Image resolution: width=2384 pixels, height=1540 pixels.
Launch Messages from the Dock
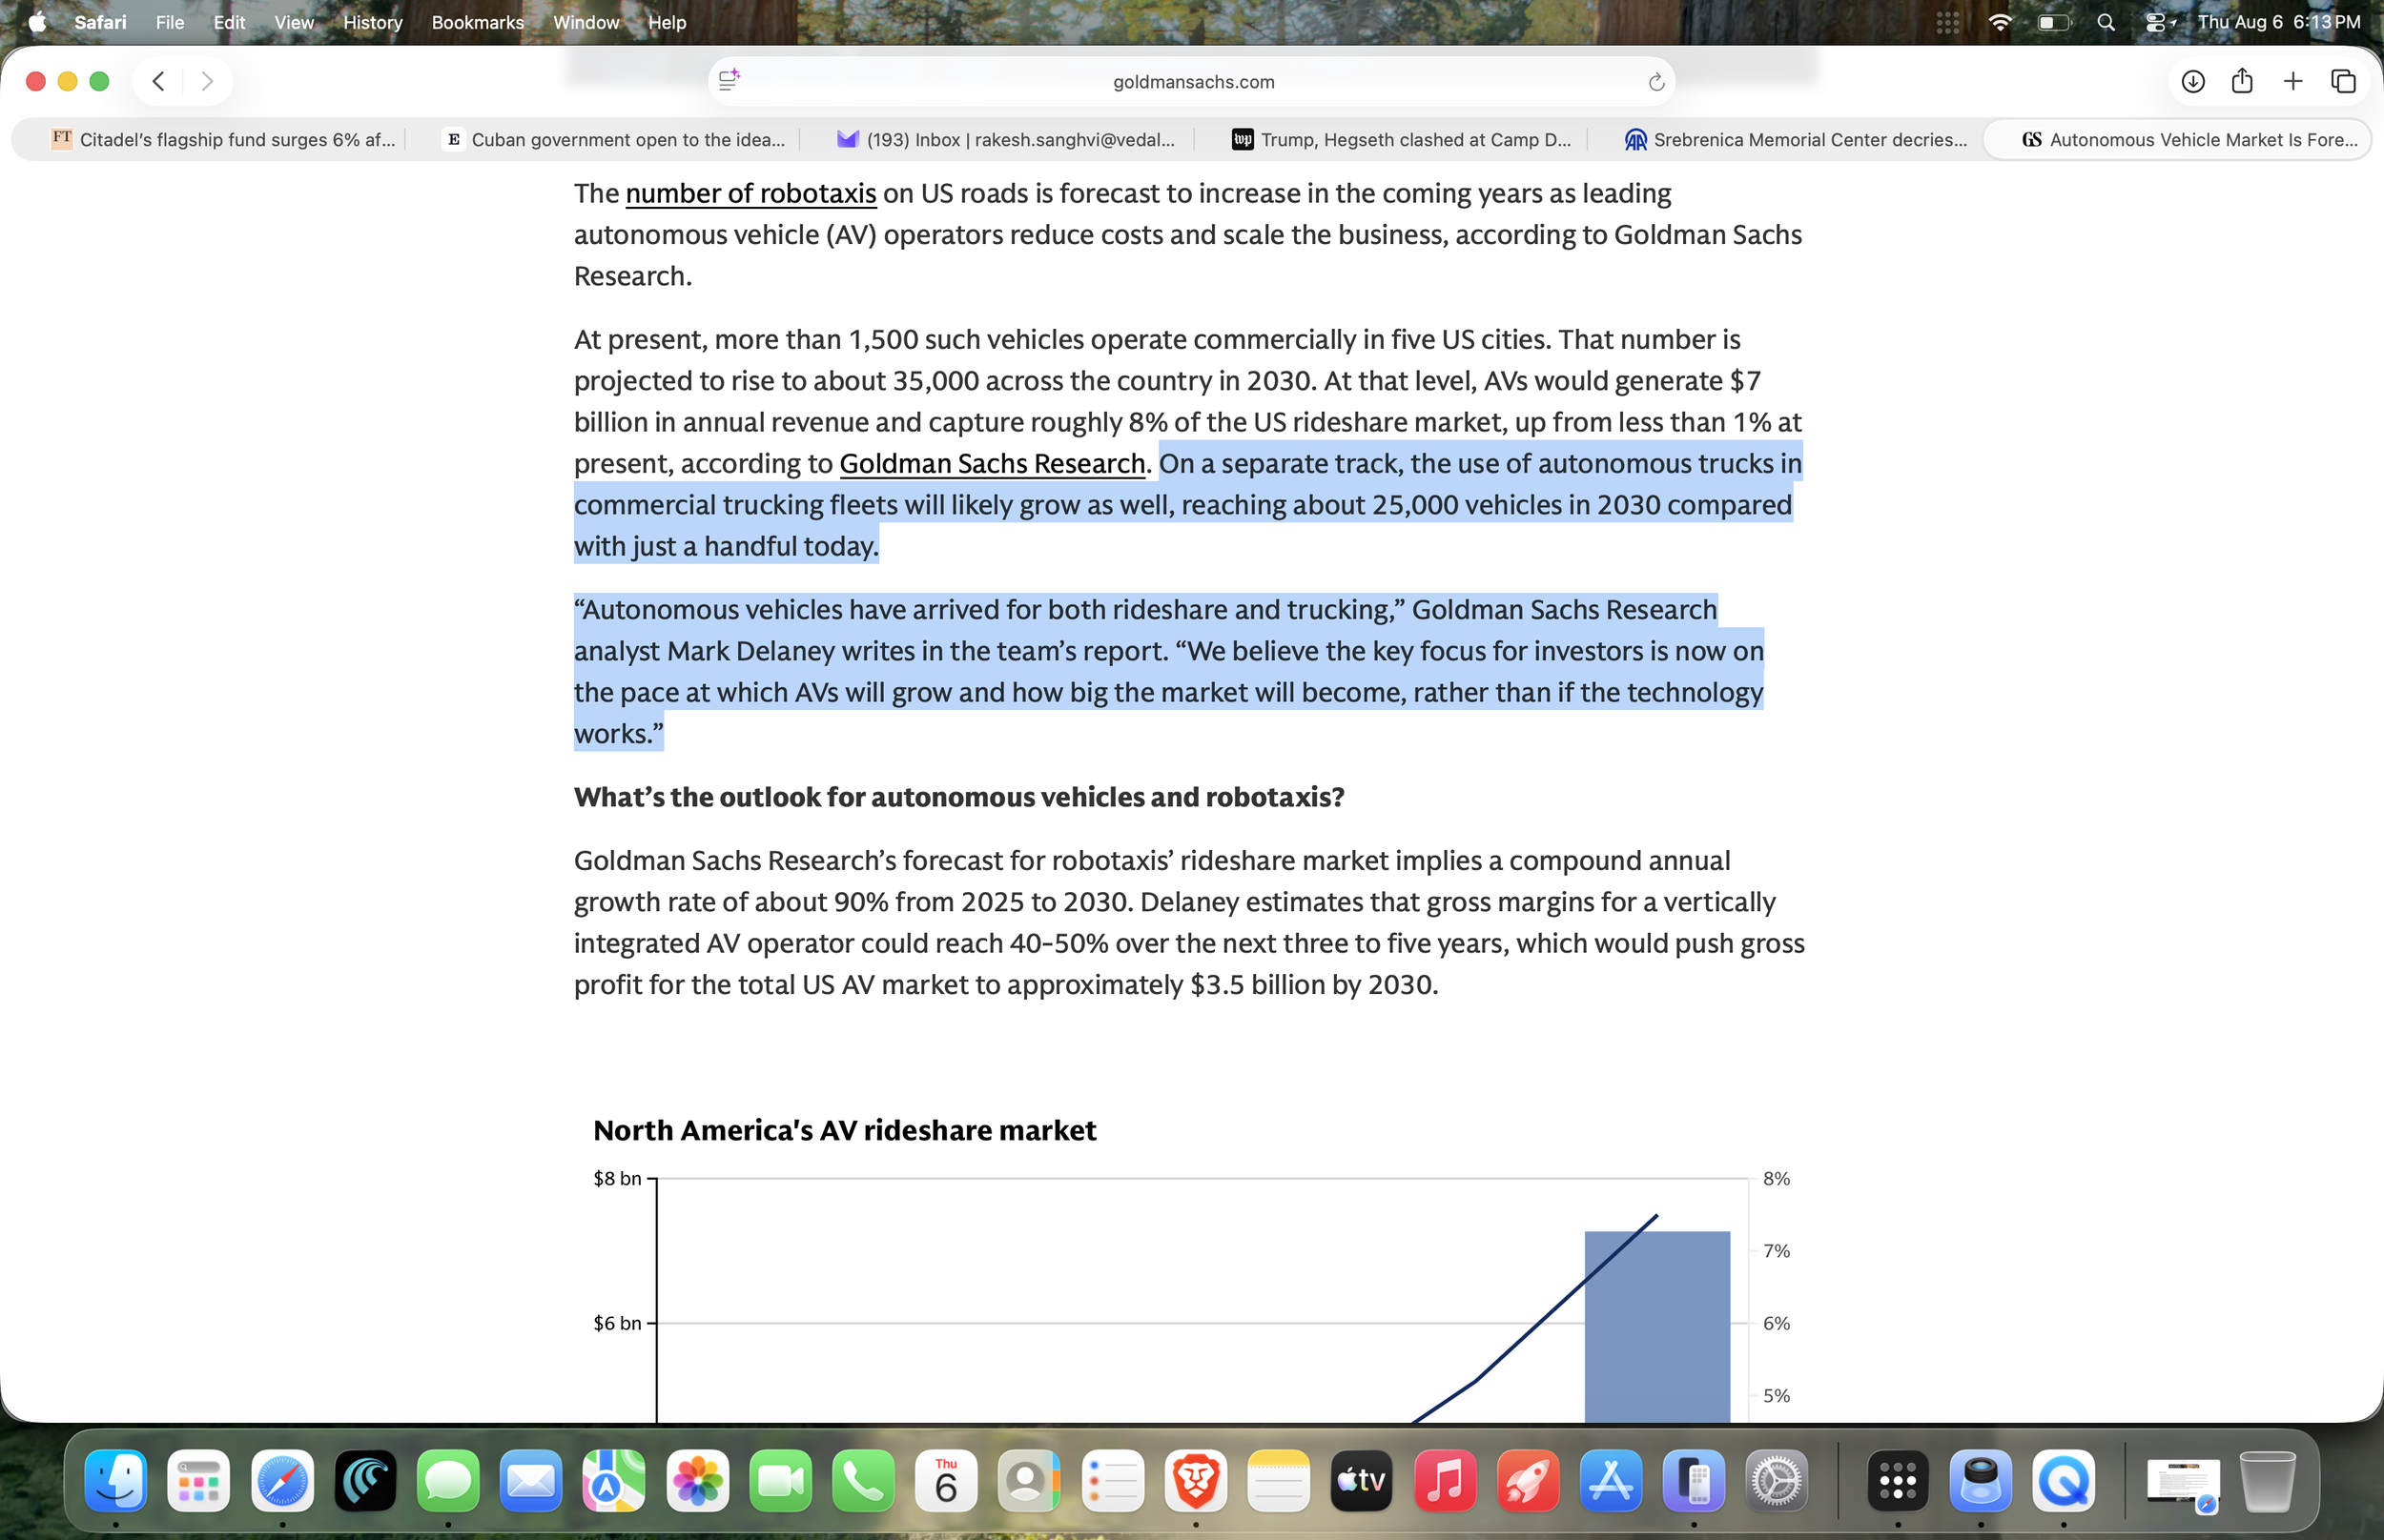447,1480
